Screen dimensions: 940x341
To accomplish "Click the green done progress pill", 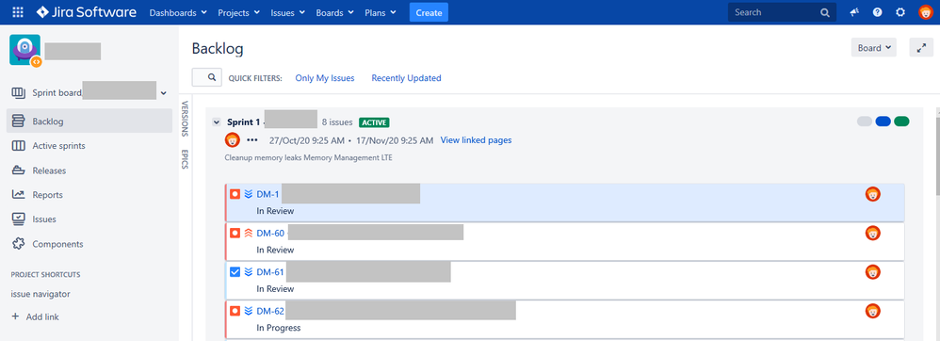I will click(x=901, y=122).
